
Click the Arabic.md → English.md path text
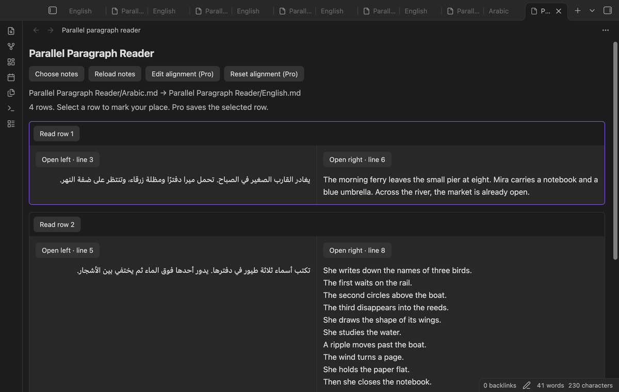tap(165, 93)
